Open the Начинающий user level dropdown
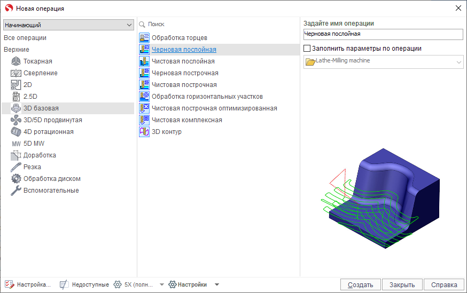467x293 pixels. click(68, 25)
